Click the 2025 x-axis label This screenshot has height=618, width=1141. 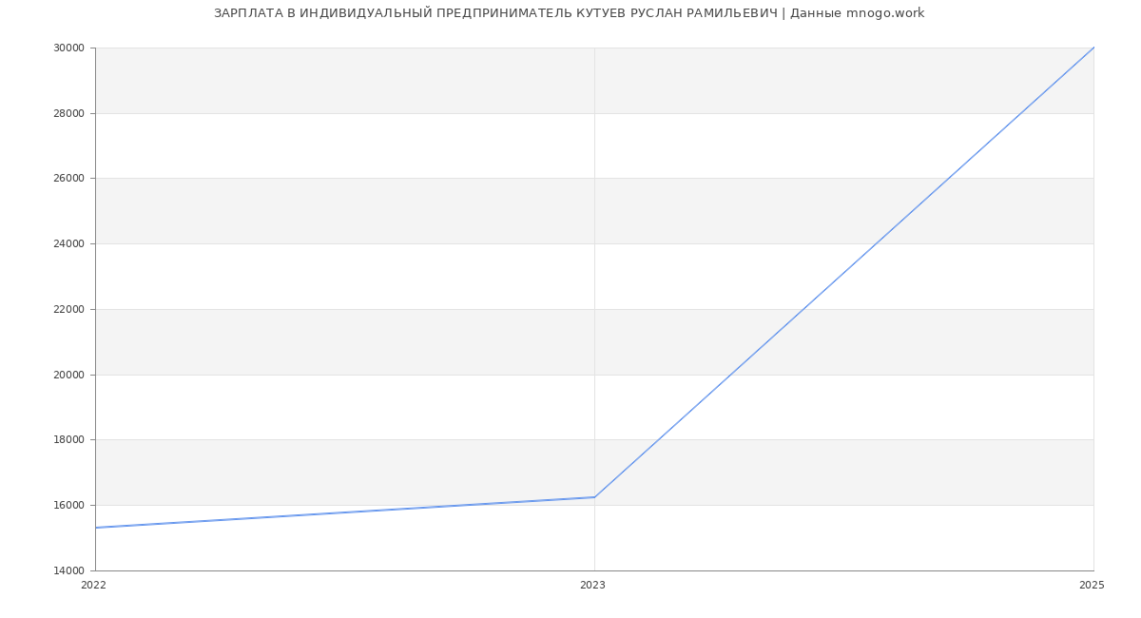pos(1092,586)
